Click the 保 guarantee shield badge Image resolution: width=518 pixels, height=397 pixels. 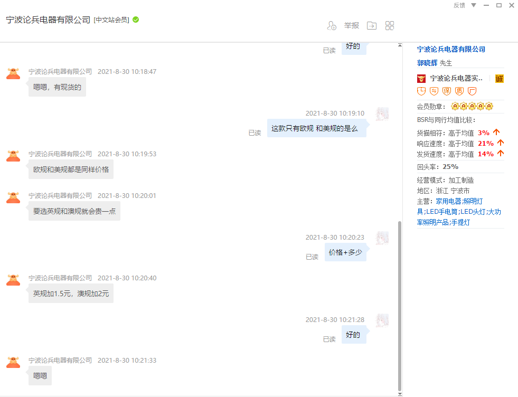click(447, 91)
